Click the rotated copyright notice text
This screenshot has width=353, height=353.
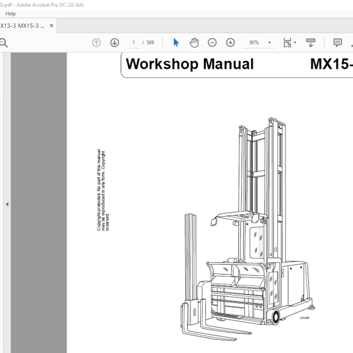click(103, 190)
